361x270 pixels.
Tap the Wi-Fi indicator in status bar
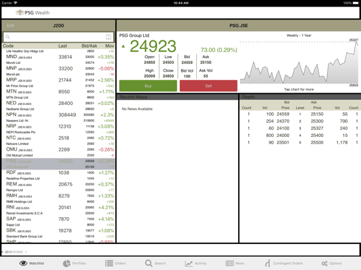(16, 3)
